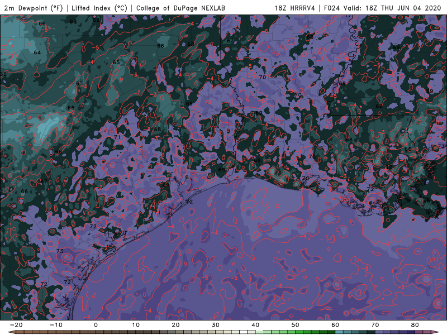Click the 50 label on the color scale
Screen dimensions: 447x335
[296, 325]
